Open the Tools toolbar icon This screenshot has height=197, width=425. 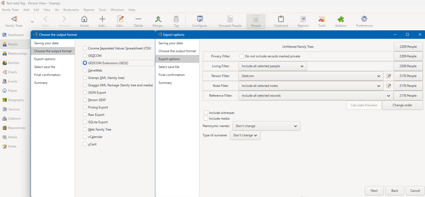[322, 19]
